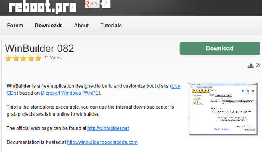The width and height of the screenshot is (262, 152).
Task: Click the 11 Votes text
Action: coord(53,58)
